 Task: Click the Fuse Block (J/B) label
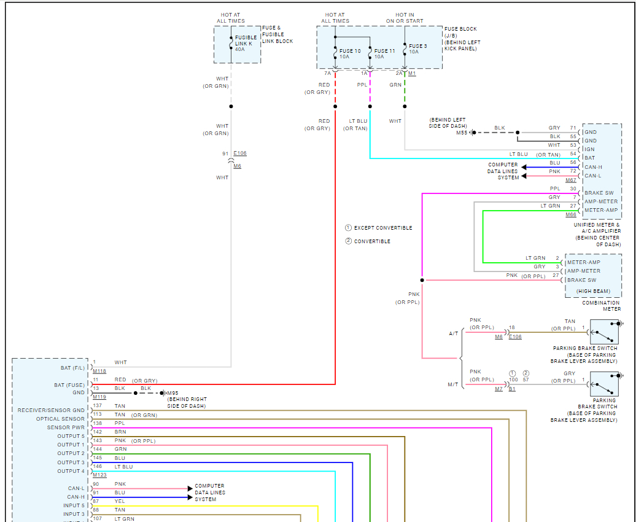[462, 39]
